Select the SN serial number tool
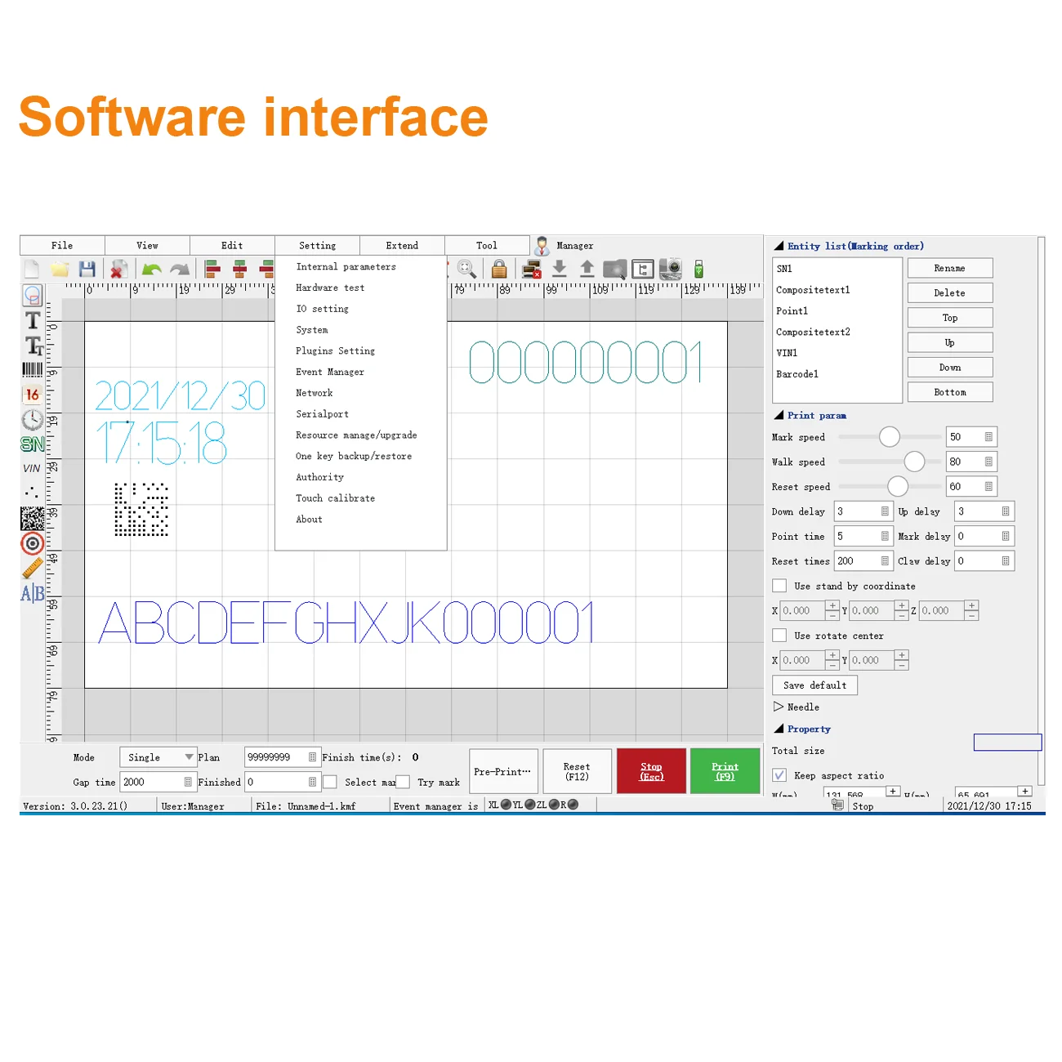This screenshot has width=1062, height=1062. (33, 444)
